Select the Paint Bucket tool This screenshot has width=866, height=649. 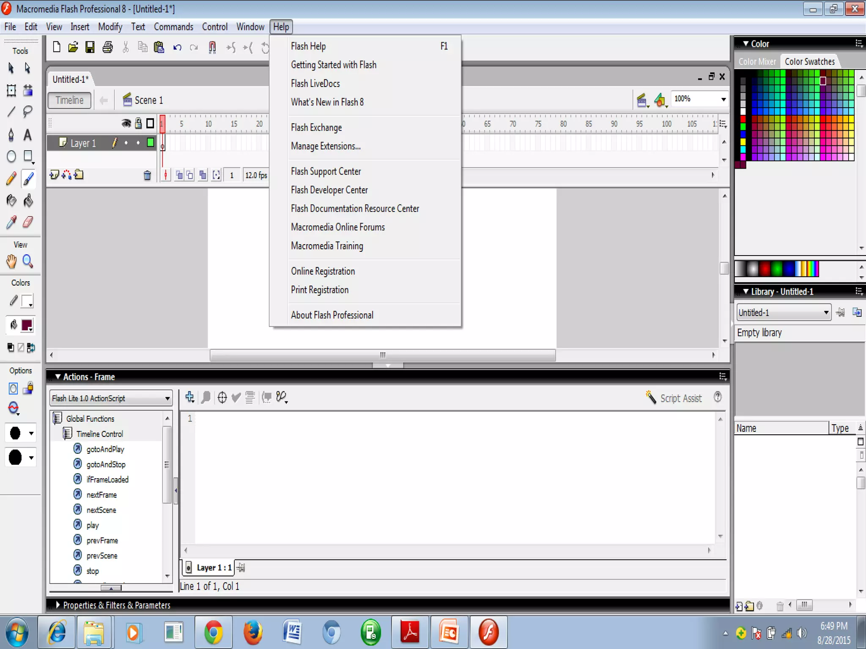pyautogui.click(x=28, y=201)
